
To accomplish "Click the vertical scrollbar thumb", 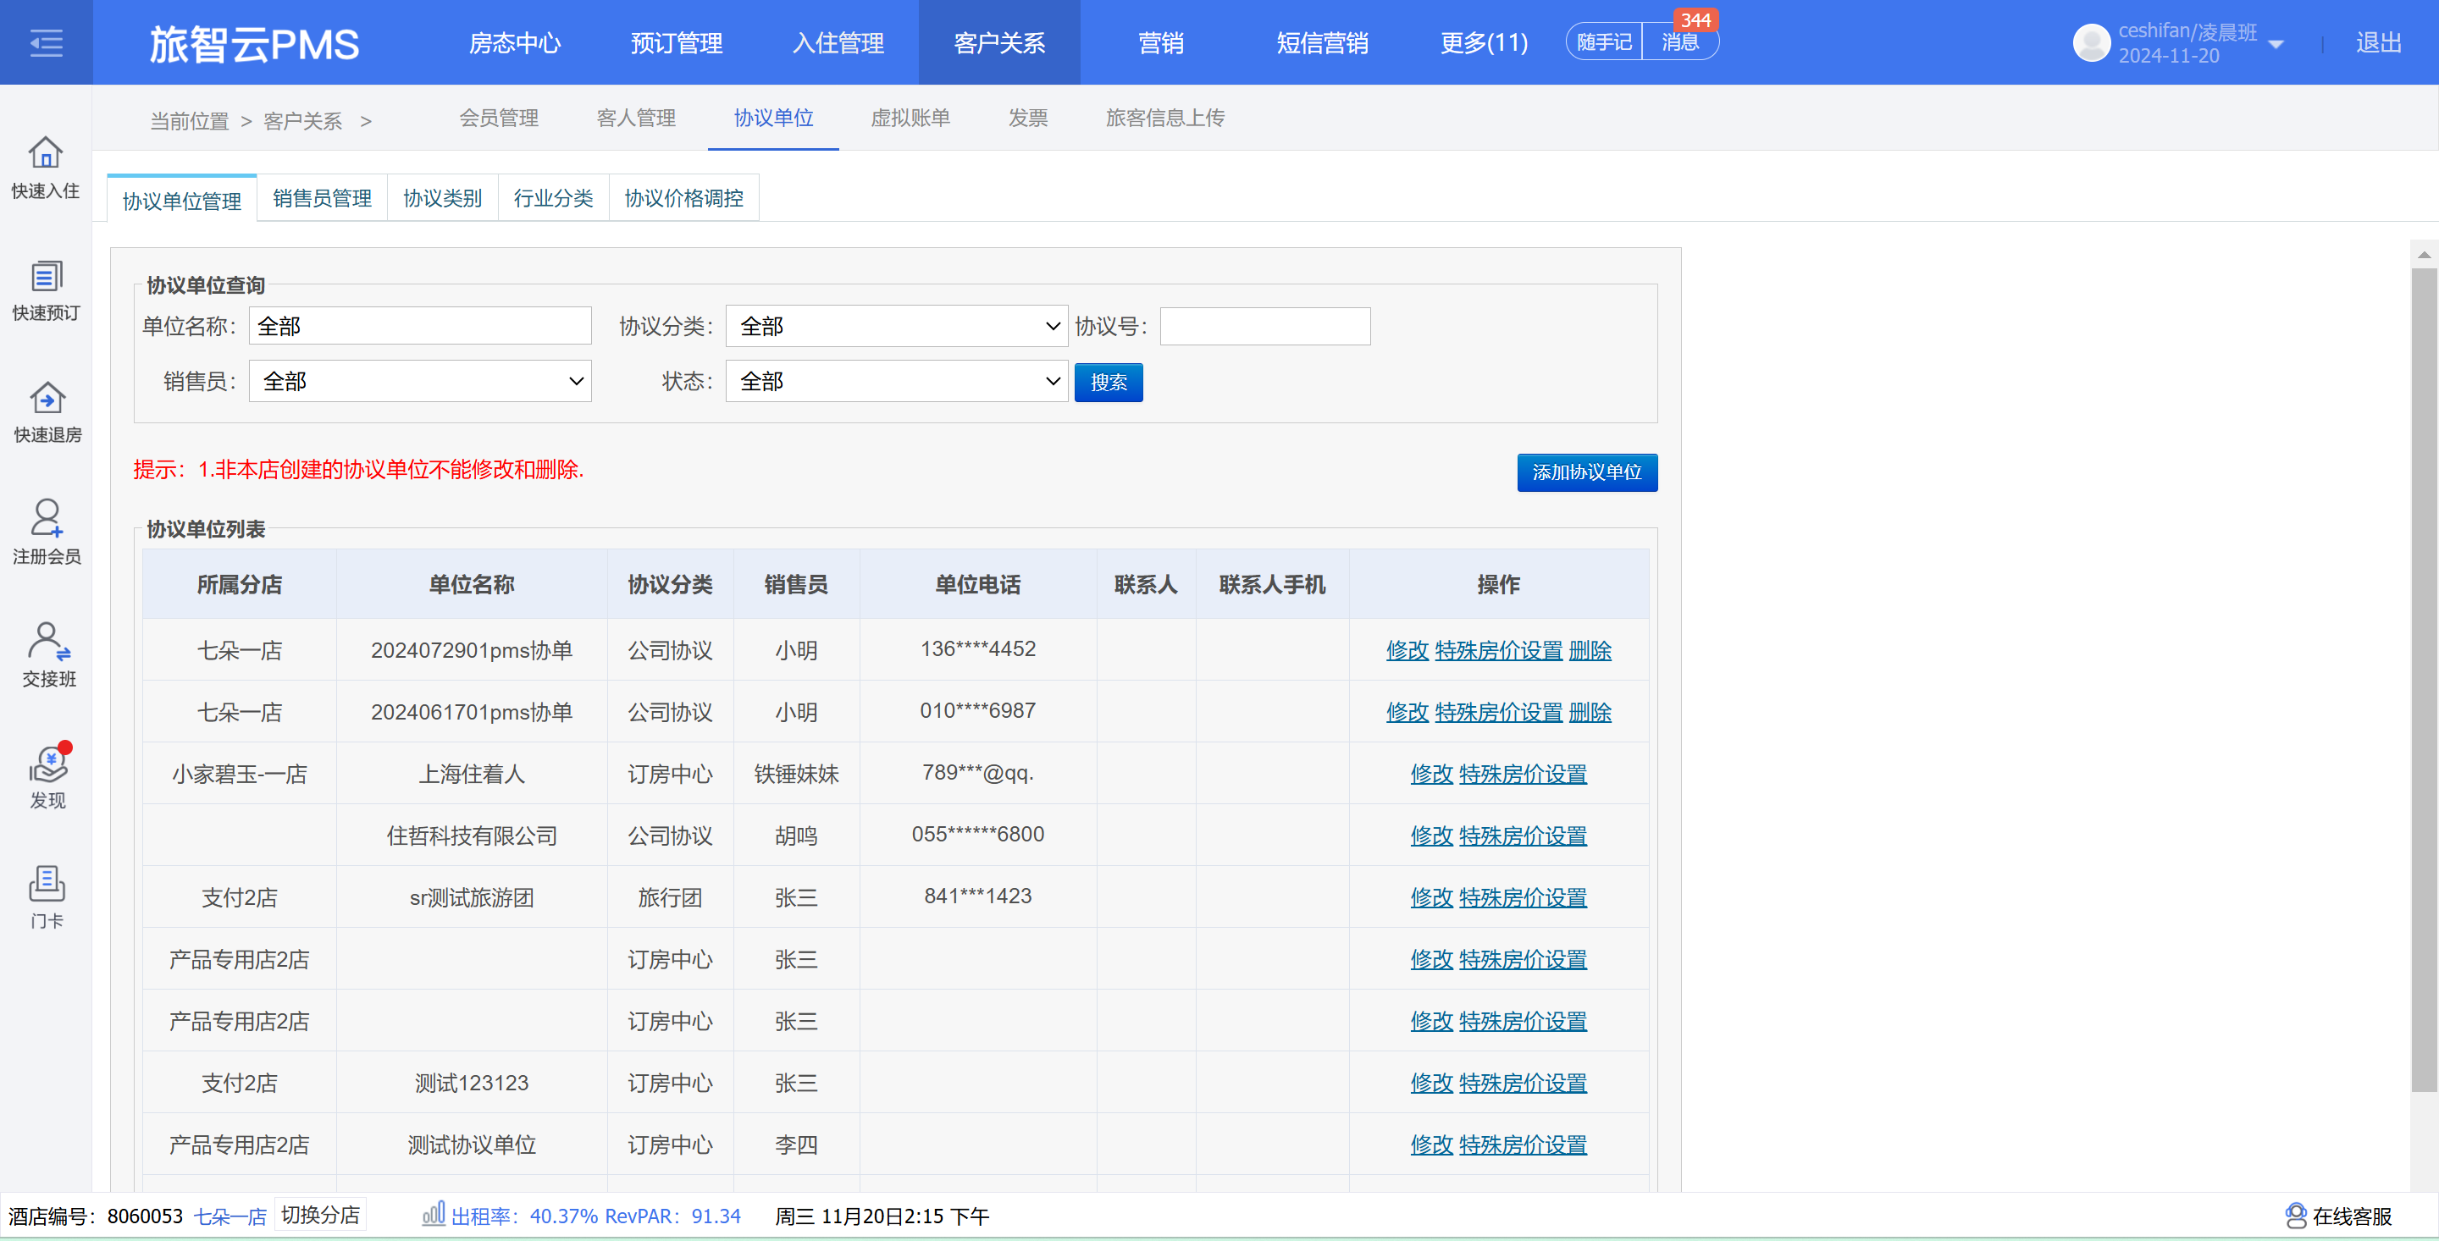I will click(x=2424, y=678).
